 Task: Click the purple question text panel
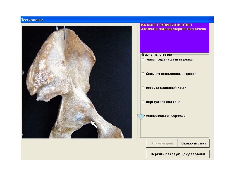[174, 38]
